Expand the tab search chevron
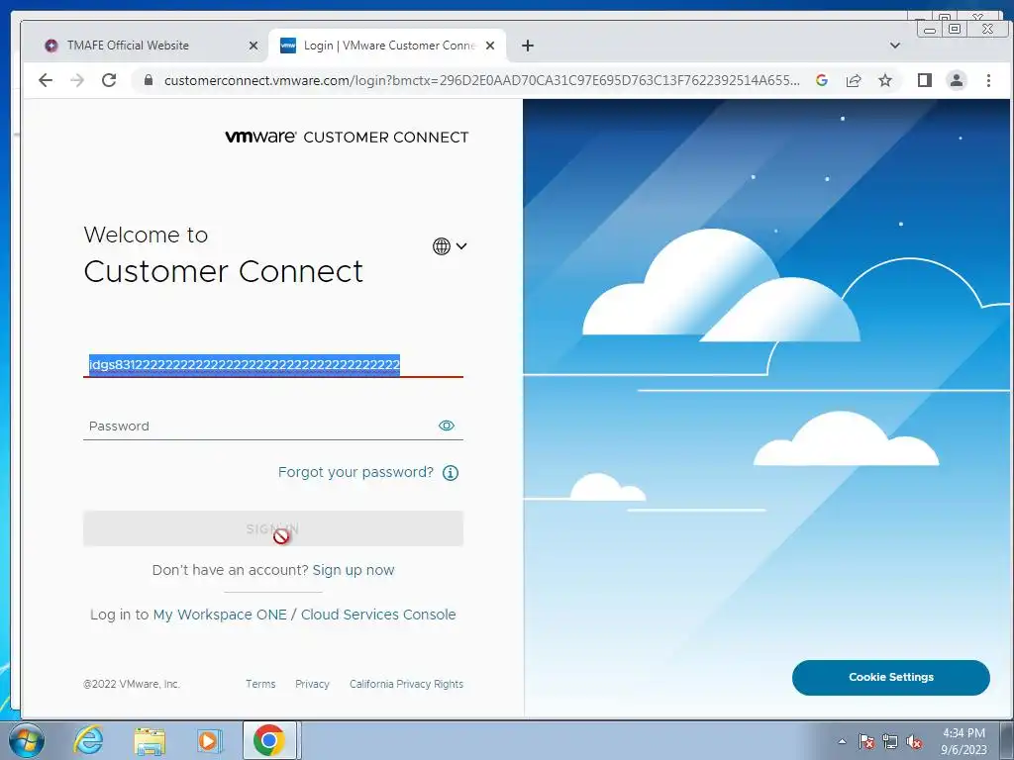1014x760 pixels. click(x=895, y=46)
